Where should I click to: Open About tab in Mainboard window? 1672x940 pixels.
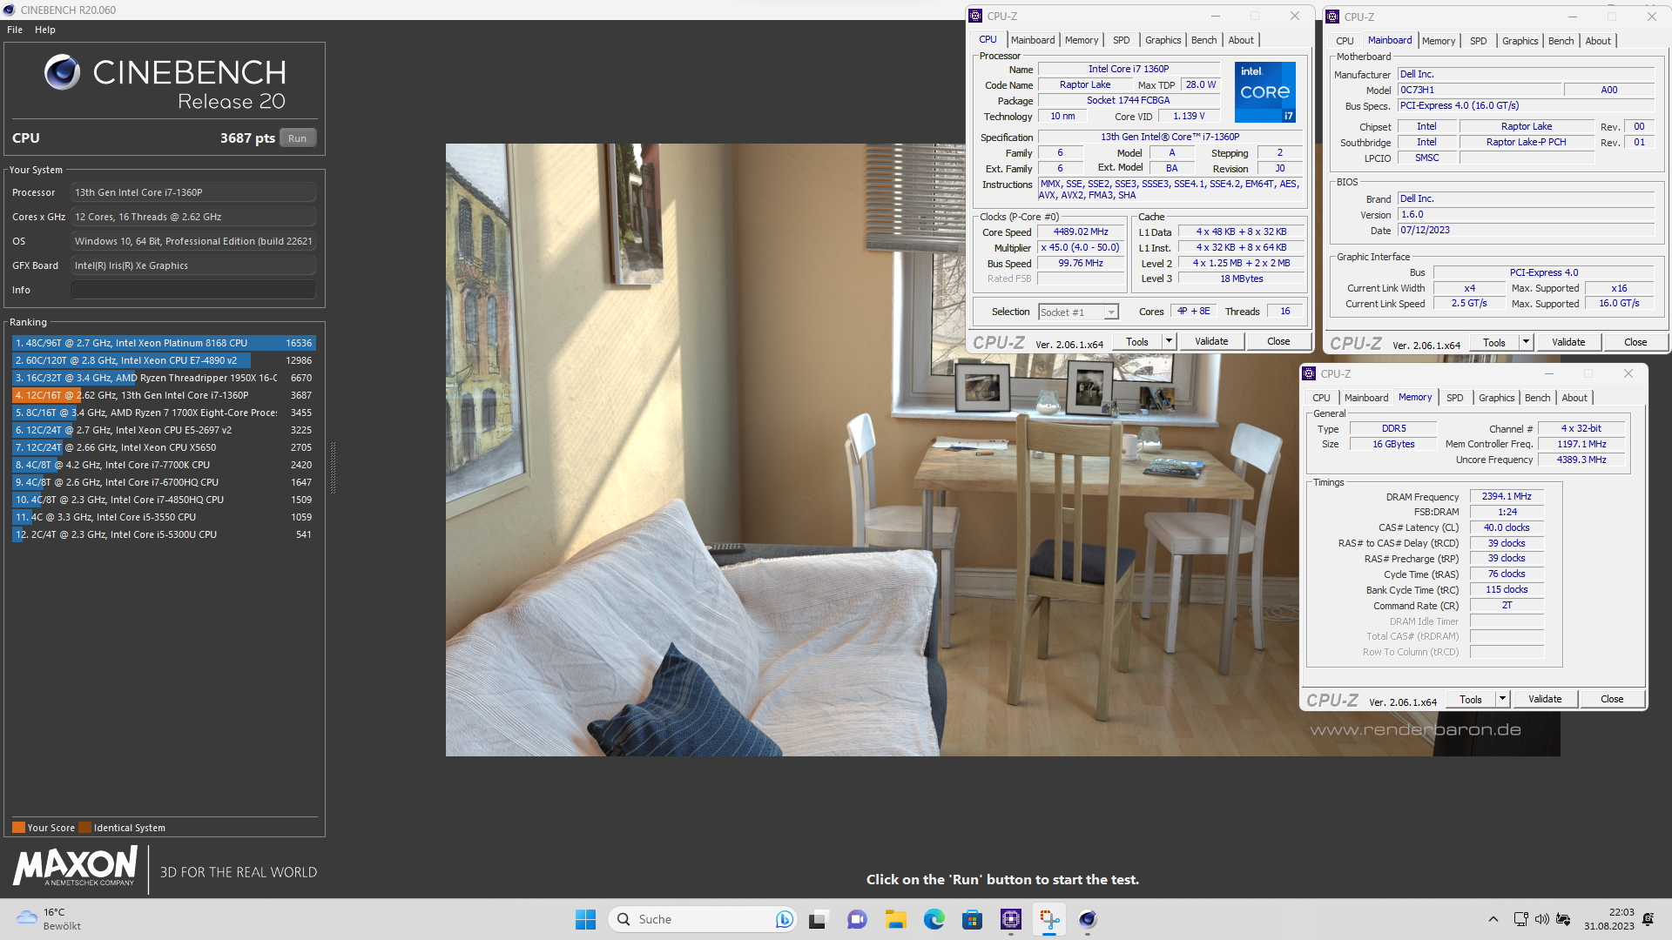click(x=1597, y=41)
